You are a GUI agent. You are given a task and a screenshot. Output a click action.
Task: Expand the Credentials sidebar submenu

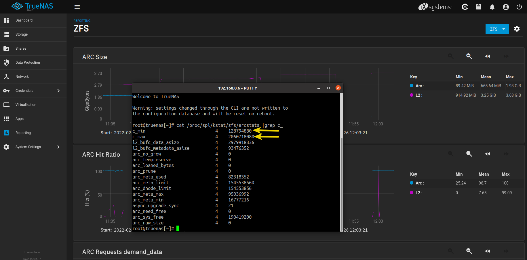pos(58,91)
